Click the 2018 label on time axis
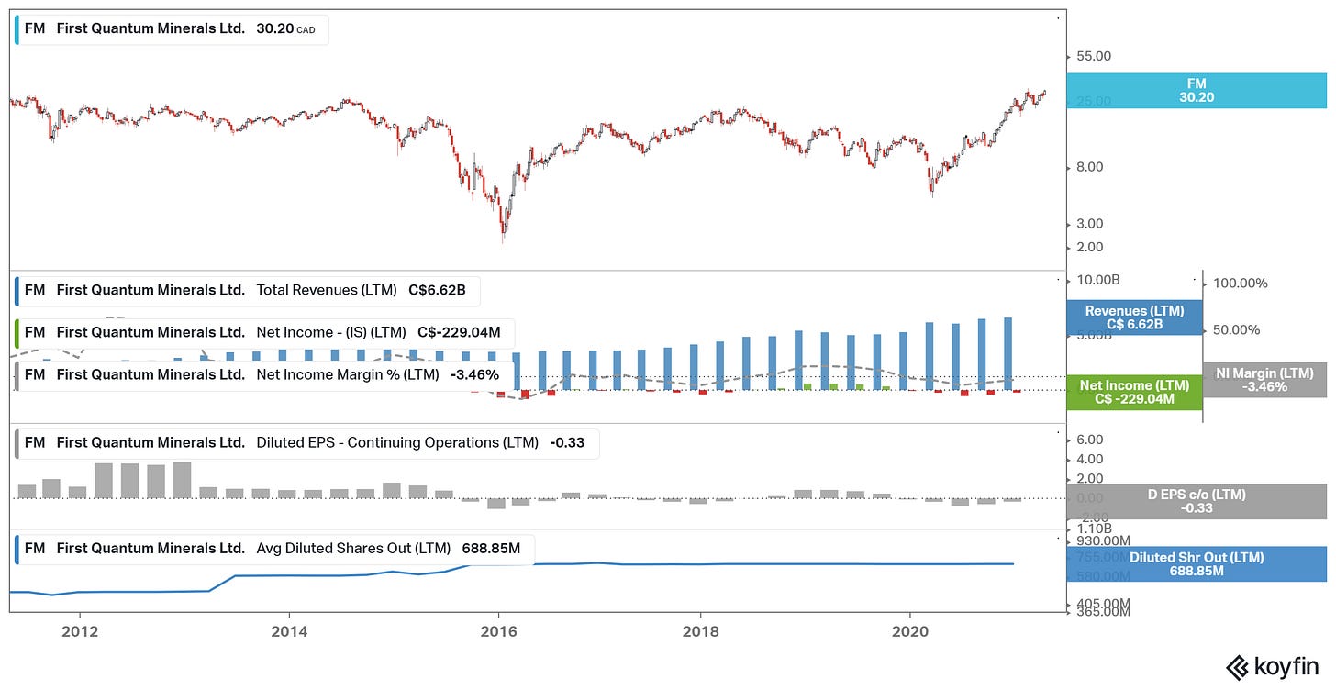 pyautogui.click(x=701, y=632)
